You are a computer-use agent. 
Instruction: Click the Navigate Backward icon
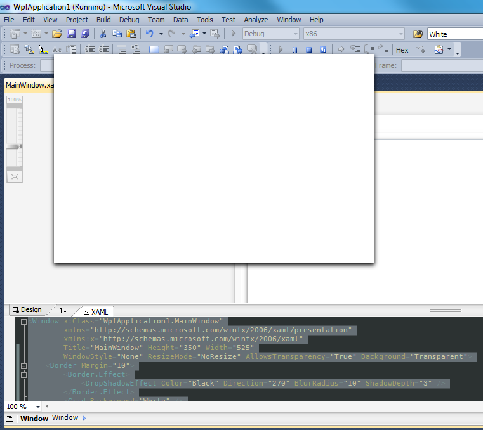point(194,34)
